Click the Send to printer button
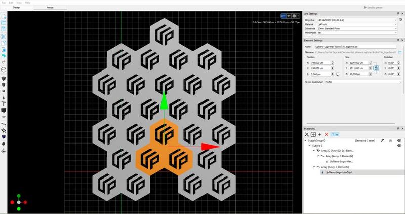The width and height of the screenshot is (405, 214). [373, 8]
